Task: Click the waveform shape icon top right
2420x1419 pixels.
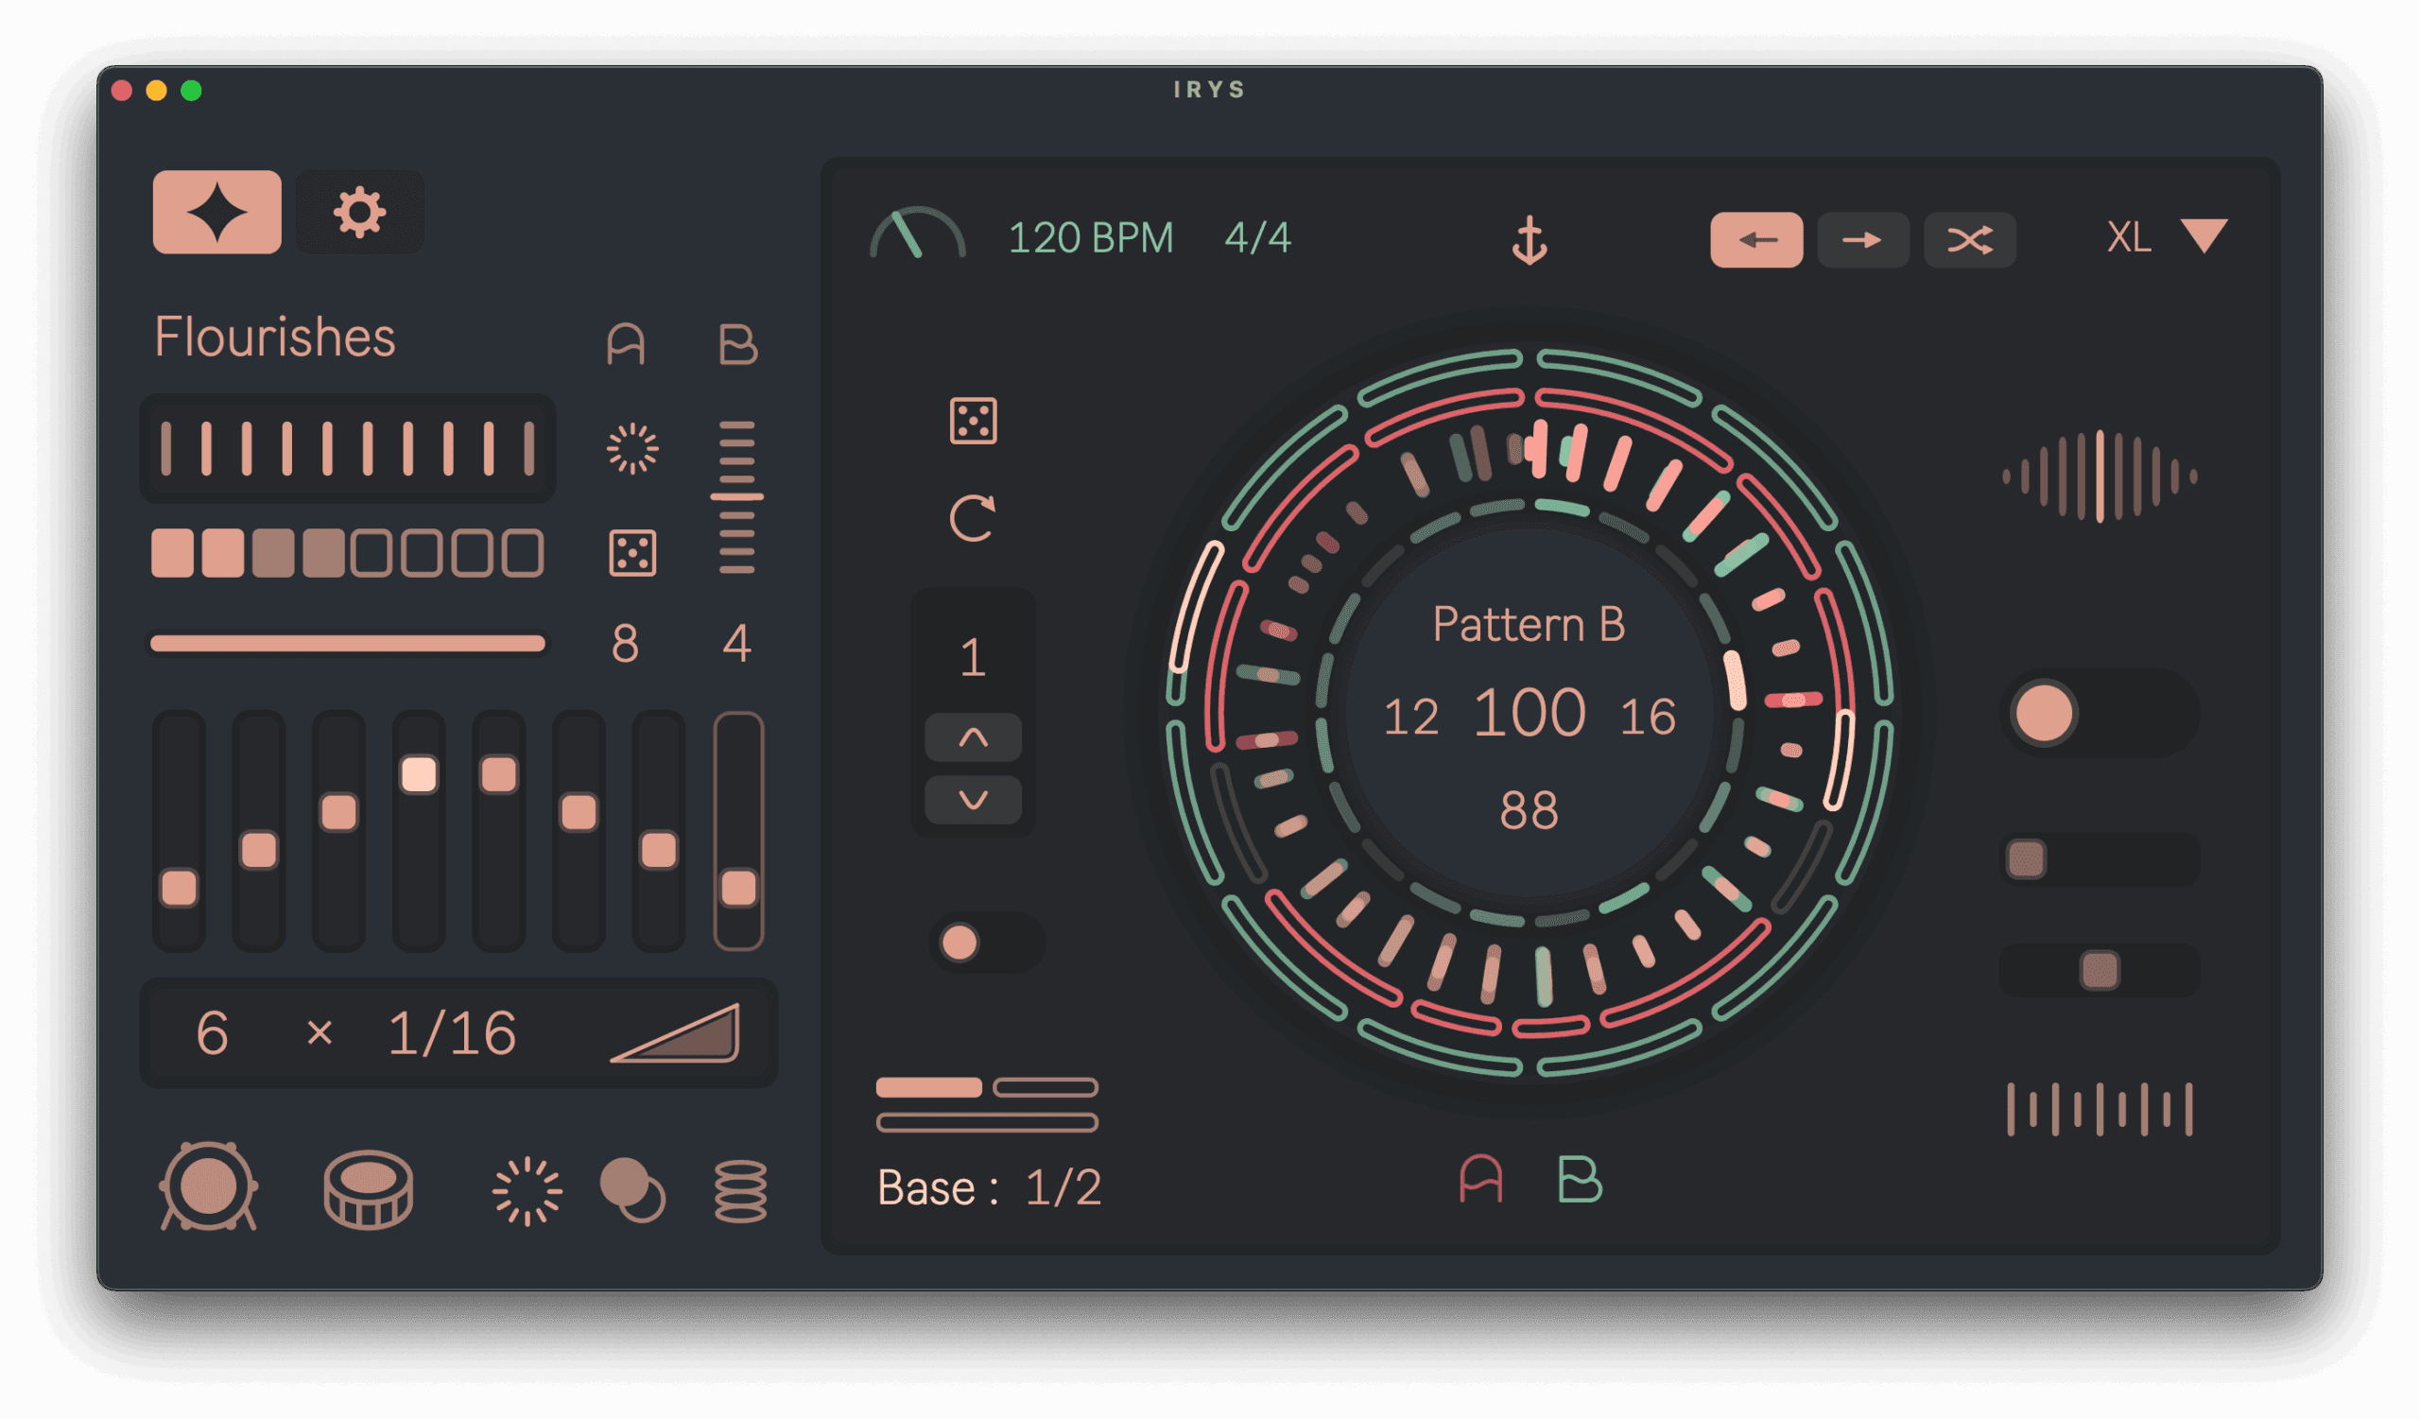Action: (x=2100, y=476)
